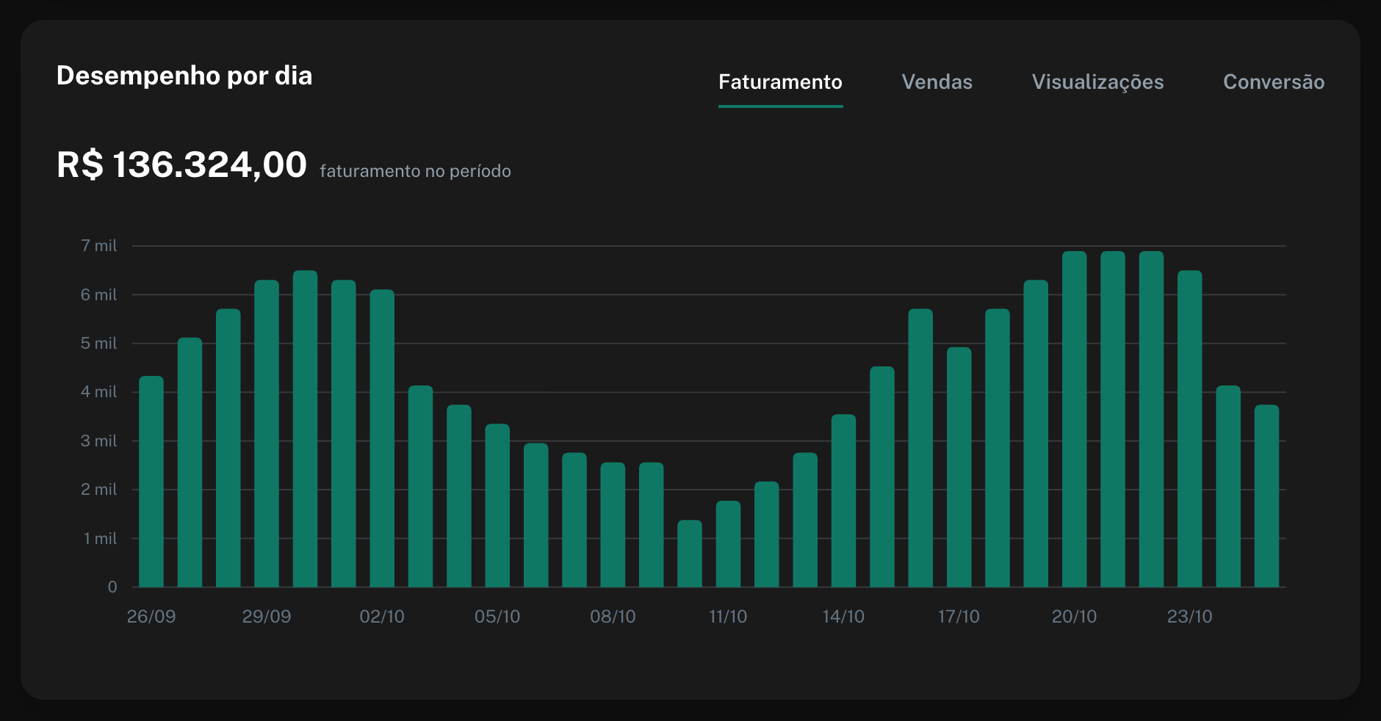Viewport: 1381px width, 721px height.
Task: Select the bar above the 23/10 date
Action: coord(1189,429)
